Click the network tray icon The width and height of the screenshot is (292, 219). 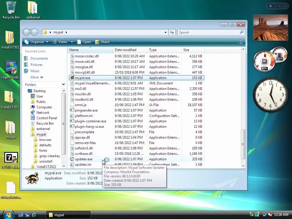click(264, 214)
